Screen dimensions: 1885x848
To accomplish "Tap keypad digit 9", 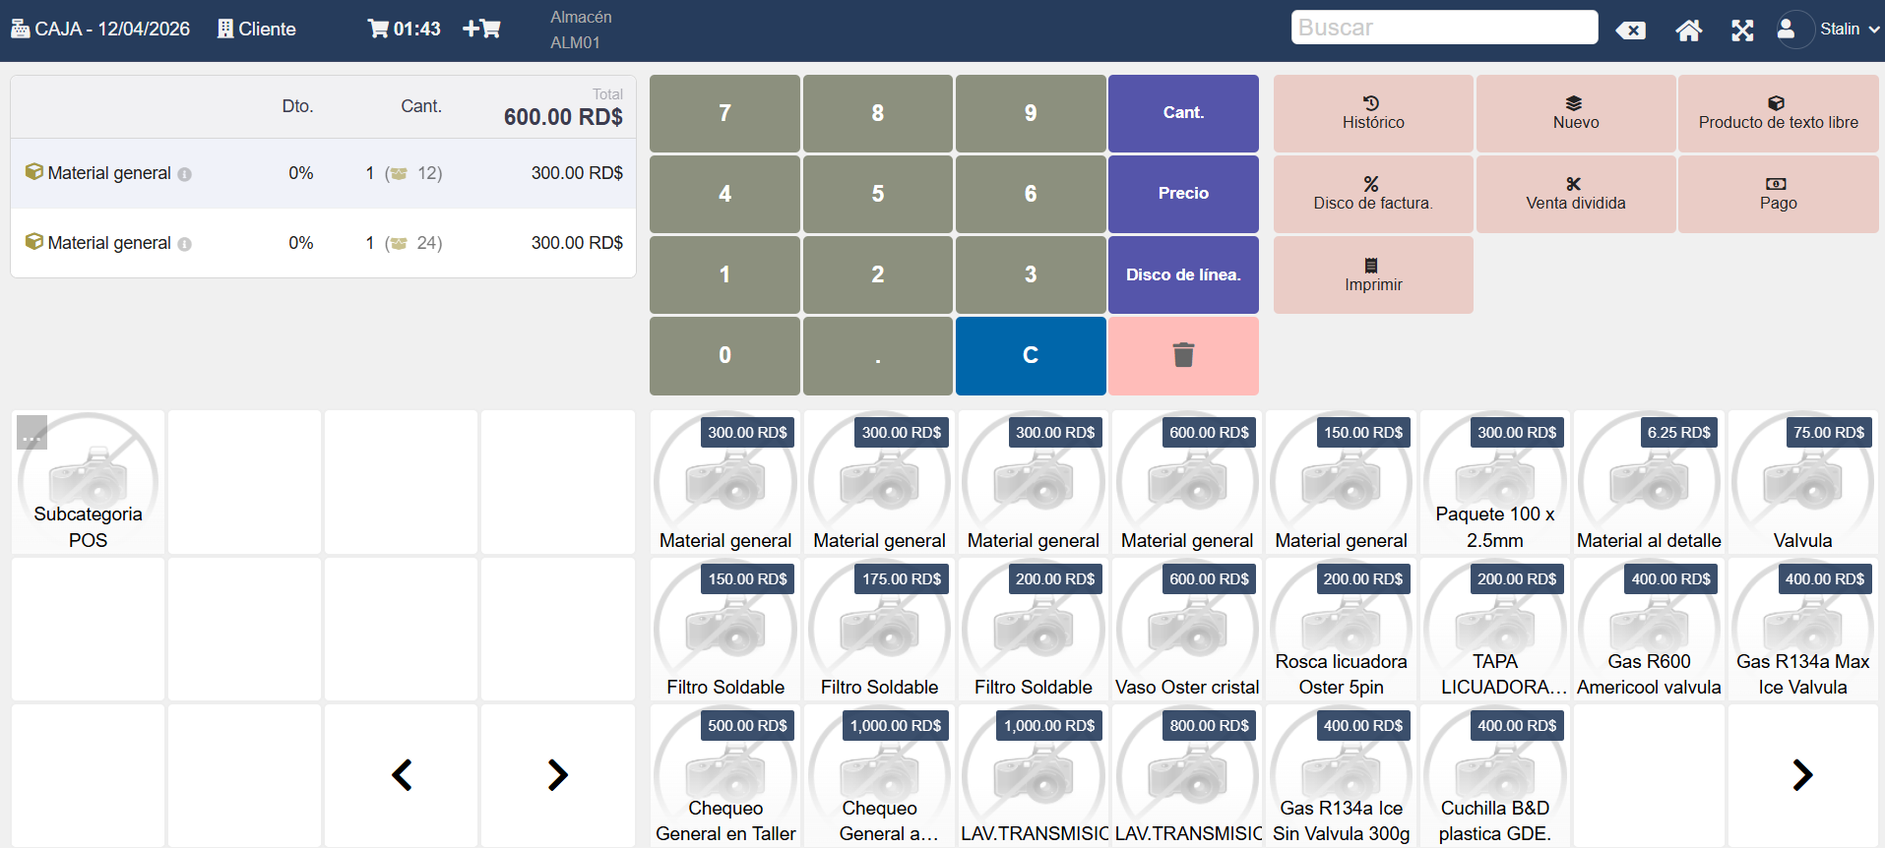I will click(1031, 113).
